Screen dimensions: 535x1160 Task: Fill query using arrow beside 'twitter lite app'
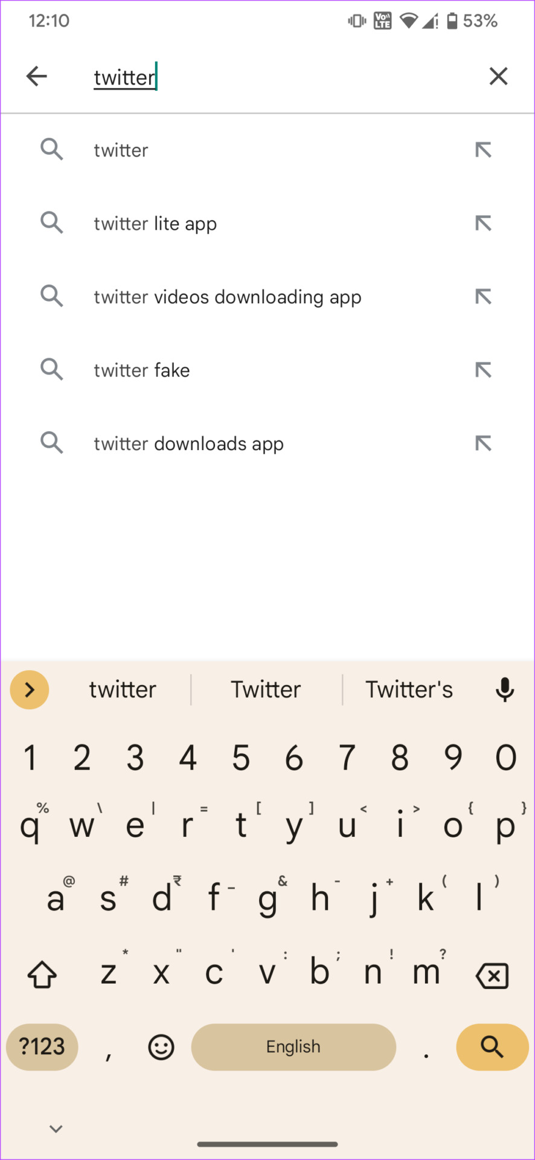[483, 224]
